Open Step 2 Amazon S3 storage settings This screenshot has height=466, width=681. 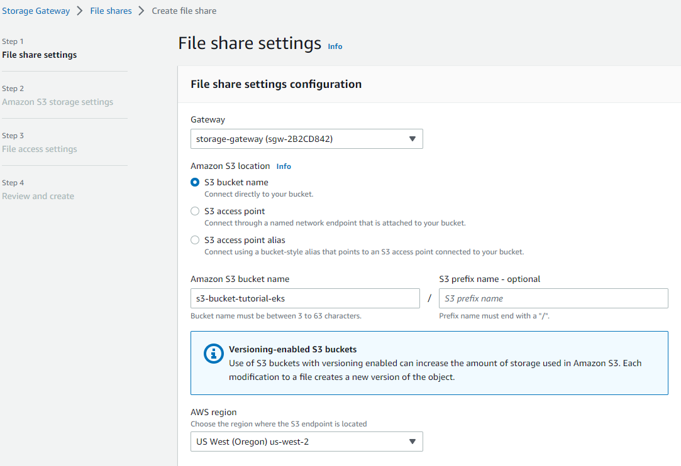coord(58,102)
